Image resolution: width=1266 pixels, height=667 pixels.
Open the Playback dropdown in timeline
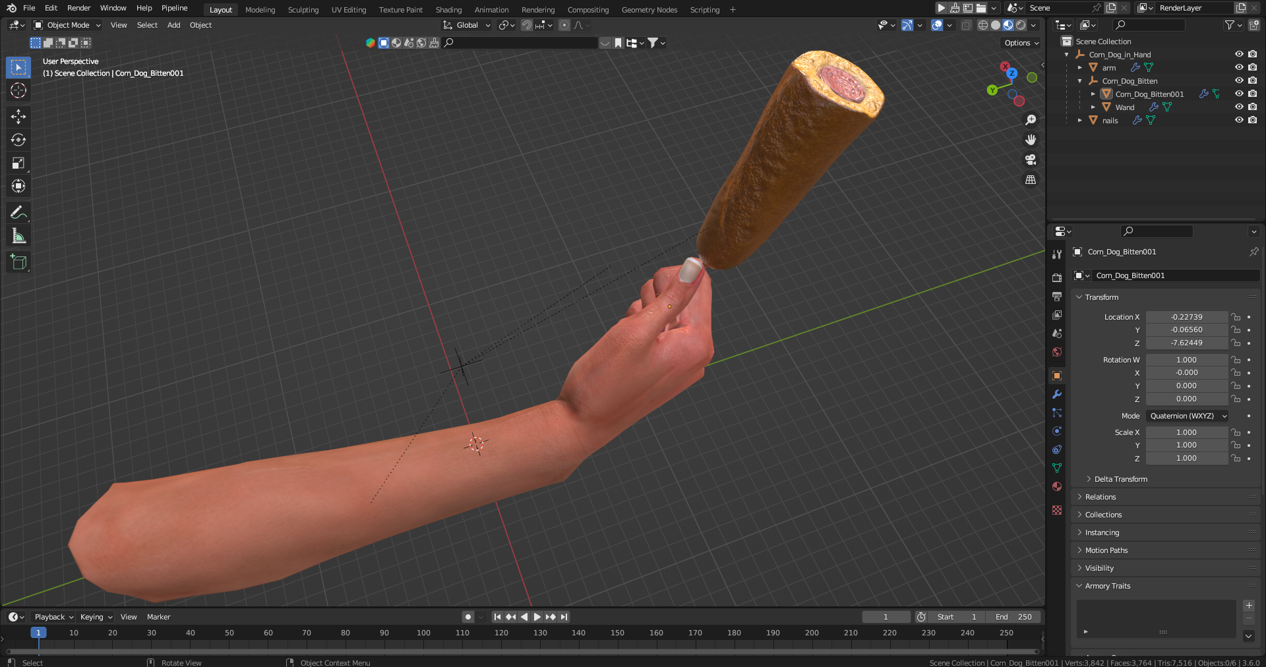click(x=53, y=617)
